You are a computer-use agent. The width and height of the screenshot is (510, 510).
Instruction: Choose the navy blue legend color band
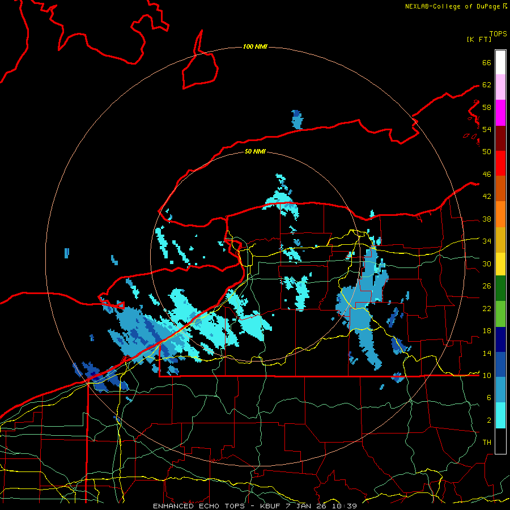coord(500,339)
